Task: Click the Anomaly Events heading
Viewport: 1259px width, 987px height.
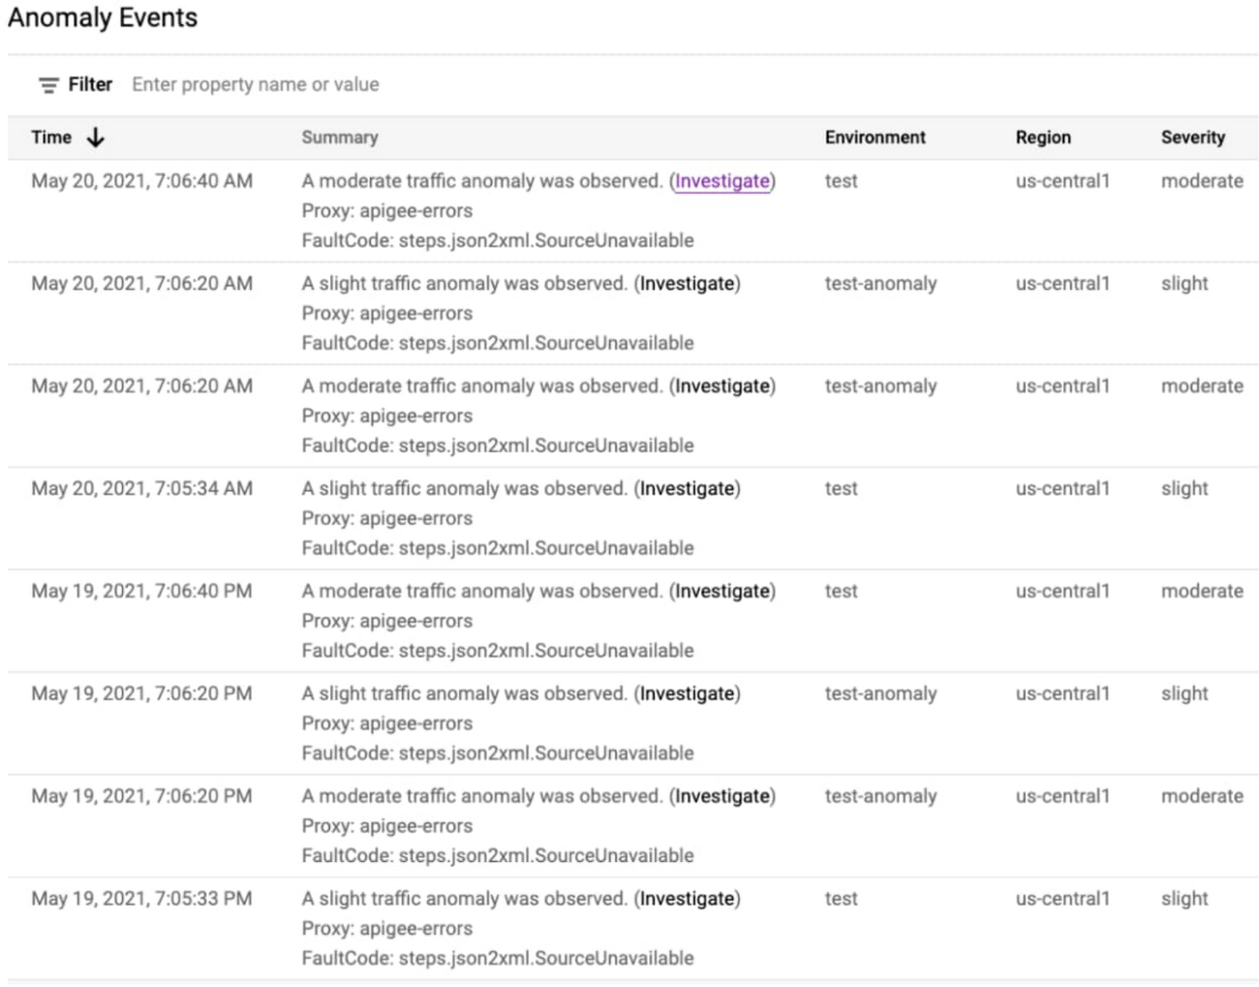Action: click(103, 18)
